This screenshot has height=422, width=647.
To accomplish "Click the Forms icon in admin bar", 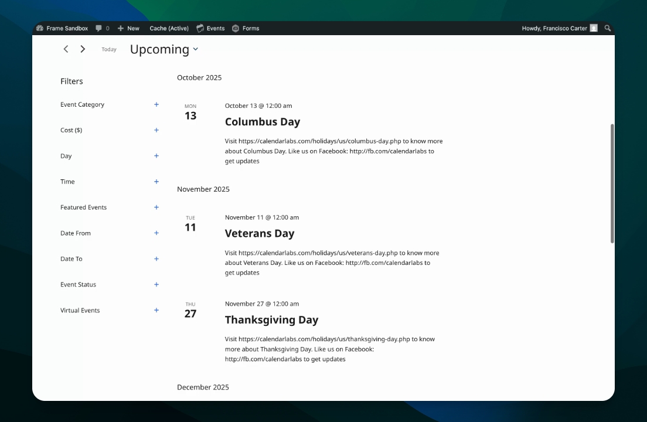I will (x=236, y=29).
